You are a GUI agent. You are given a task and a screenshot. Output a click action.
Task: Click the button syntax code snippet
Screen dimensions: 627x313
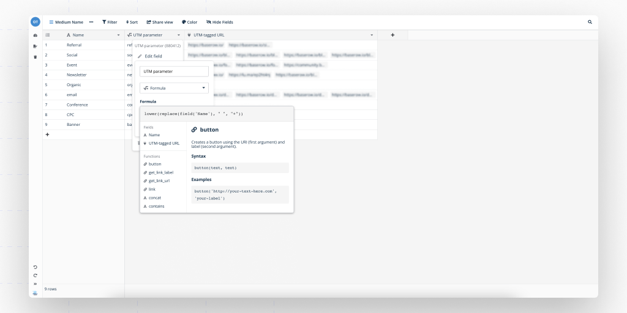pos(240,168)
